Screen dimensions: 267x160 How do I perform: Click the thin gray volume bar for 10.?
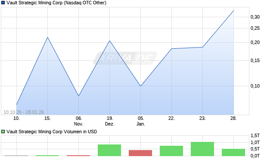(16, 156)
